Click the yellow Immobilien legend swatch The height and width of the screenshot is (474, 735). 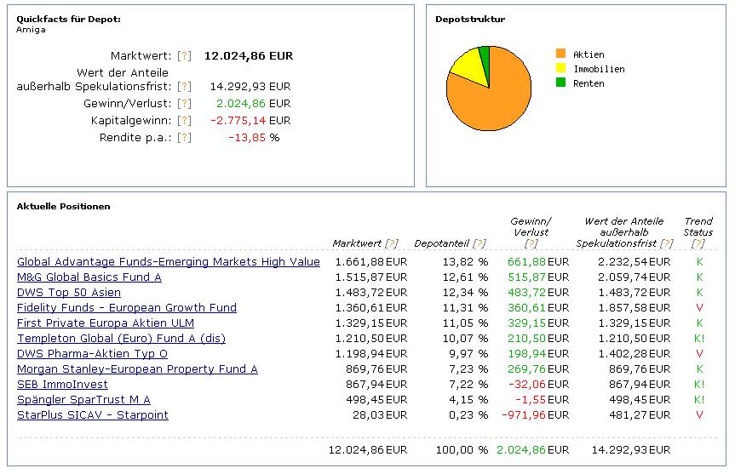click(x=560, y=69)
